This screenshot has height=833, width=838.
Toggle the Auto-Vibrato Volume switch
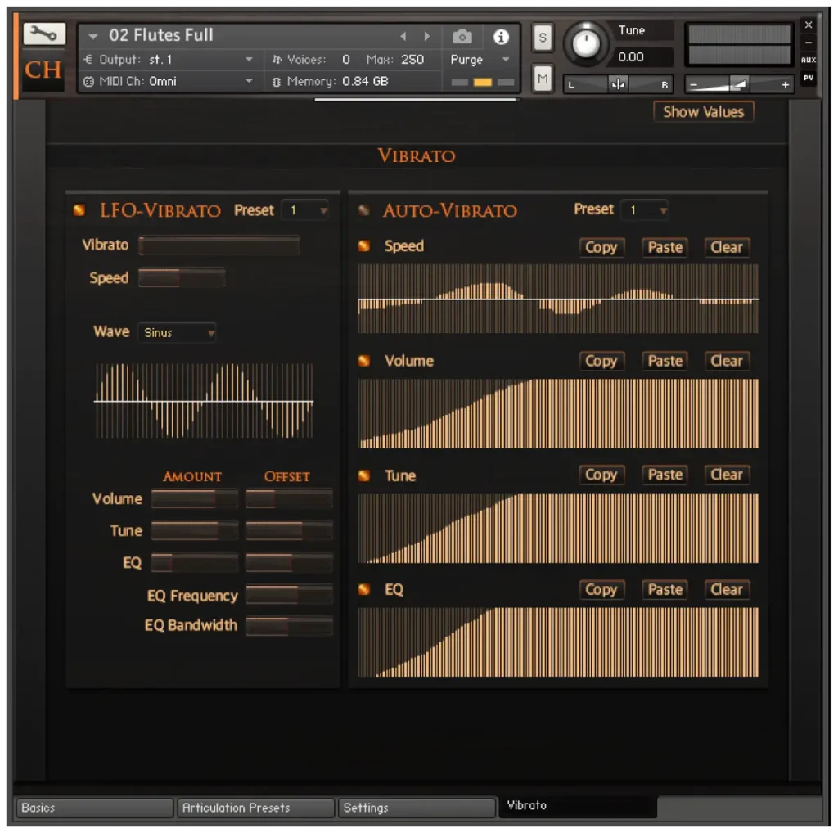pos(364,361)
